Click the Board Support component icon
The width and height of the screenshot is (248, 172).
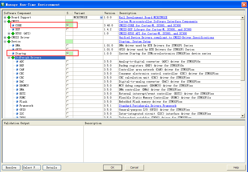(9, 17)
